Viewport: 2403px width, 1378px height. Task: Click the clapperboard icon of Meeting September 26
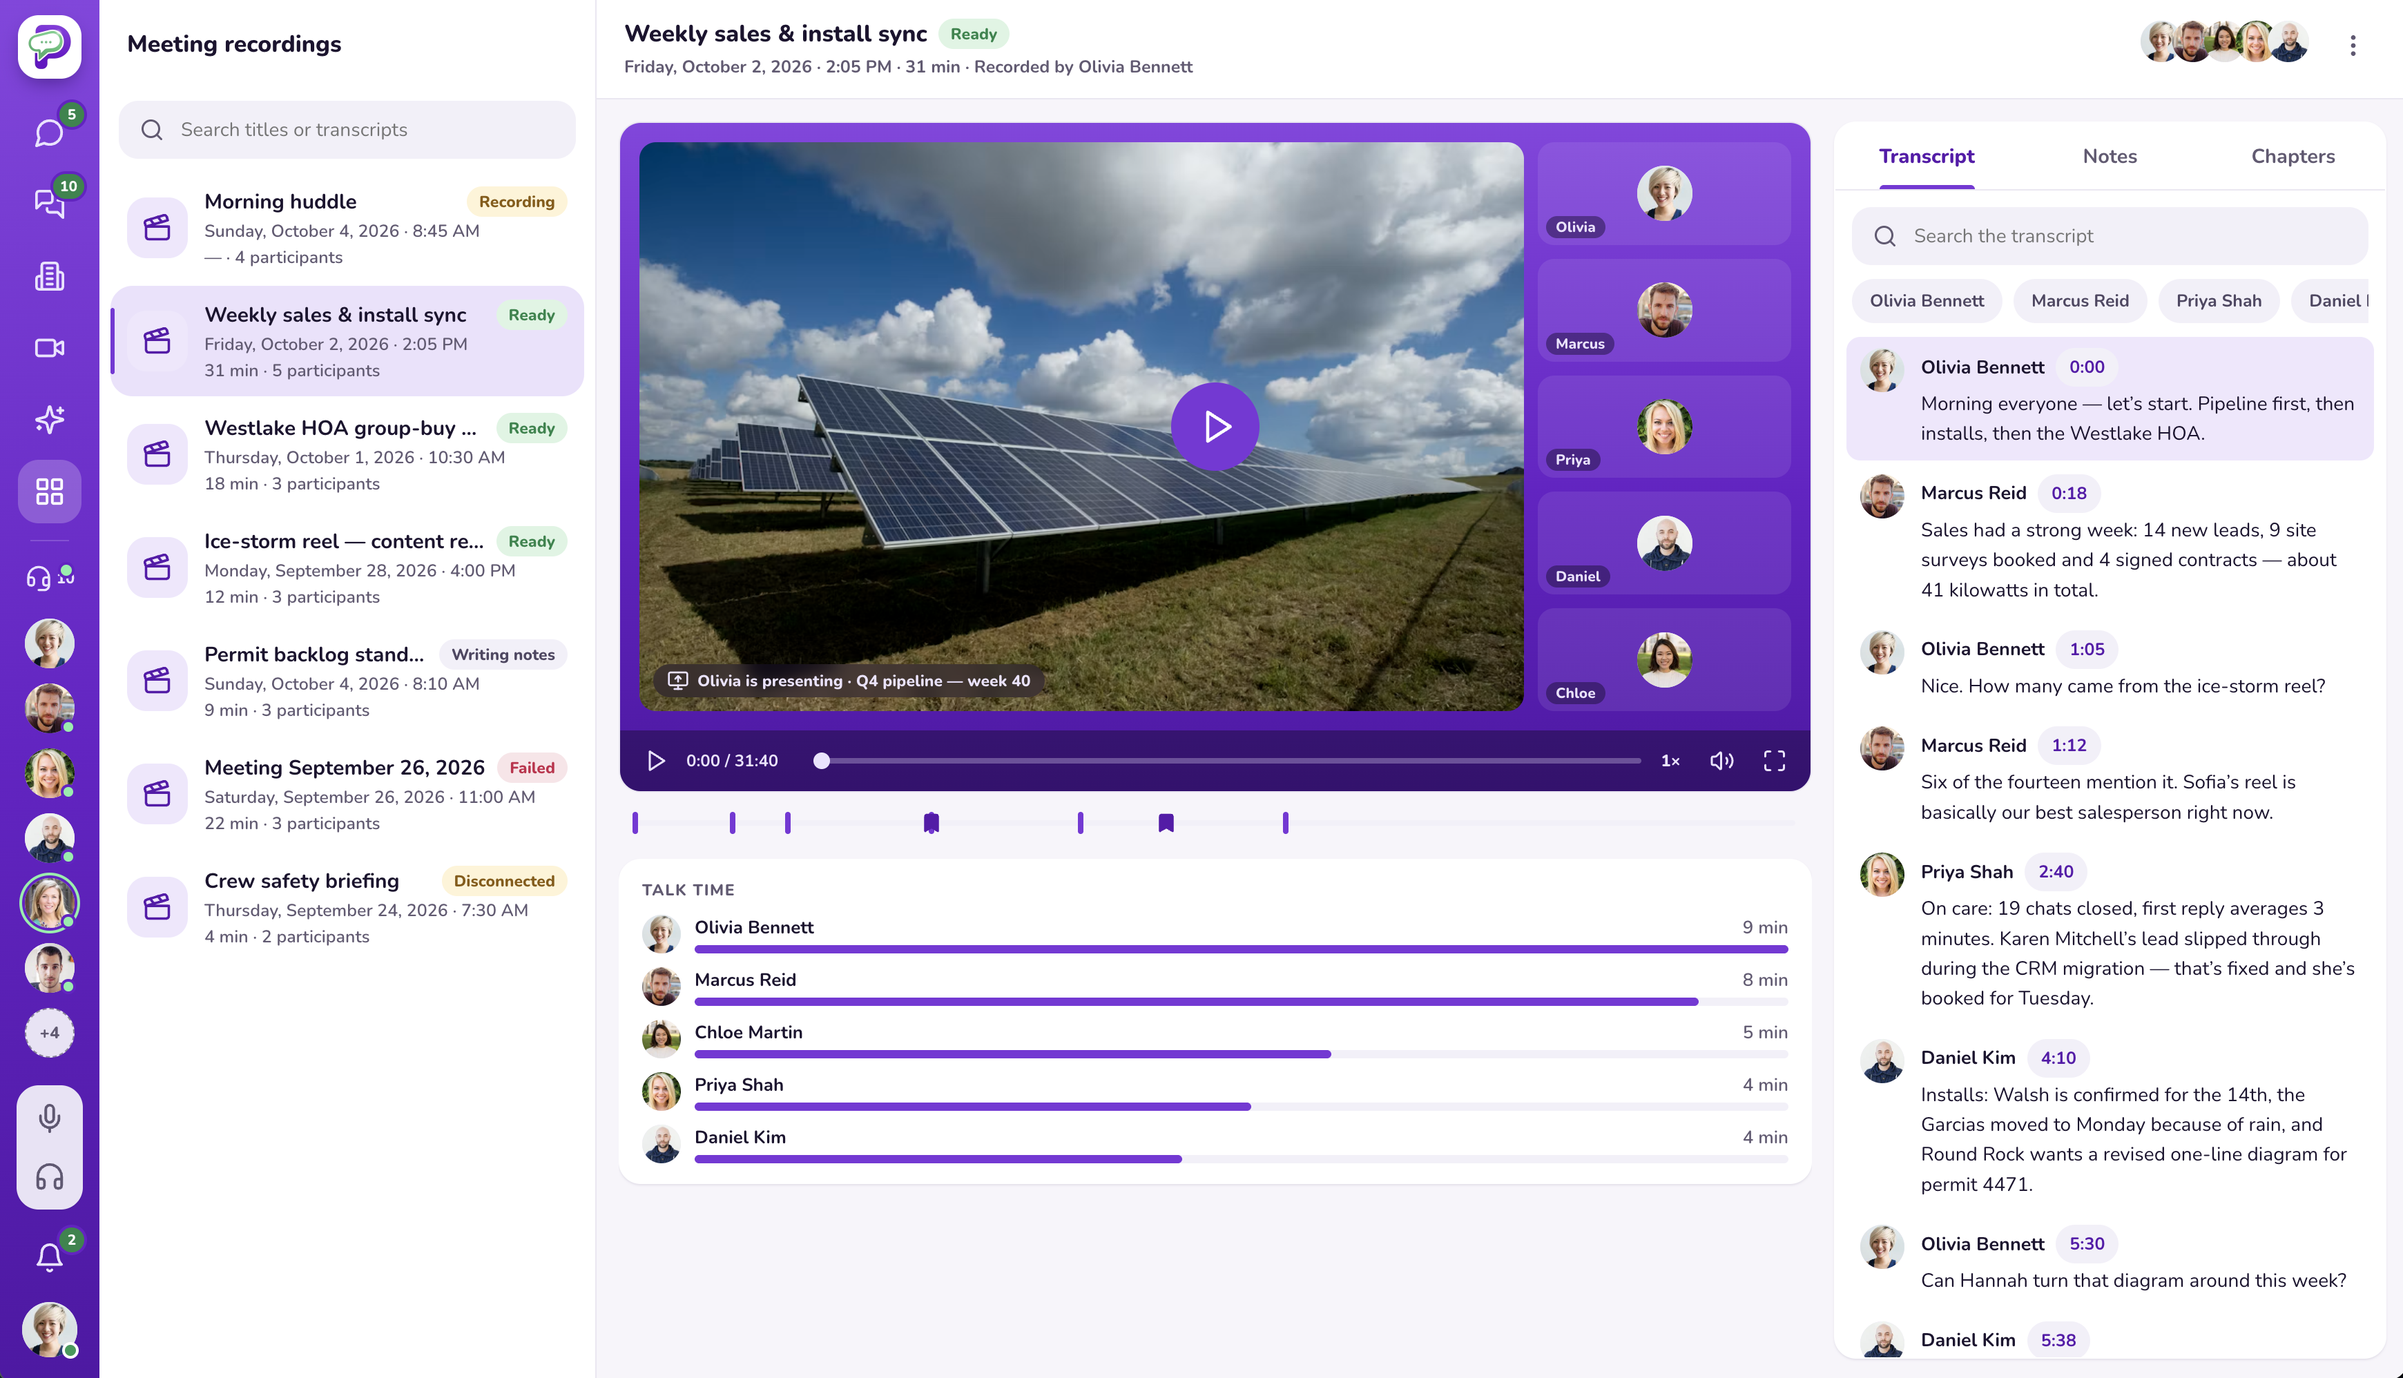click(x=157, y=793)
